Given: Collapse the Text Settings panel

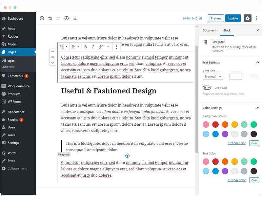Looking at the screenshot, I should pos(257,62).
